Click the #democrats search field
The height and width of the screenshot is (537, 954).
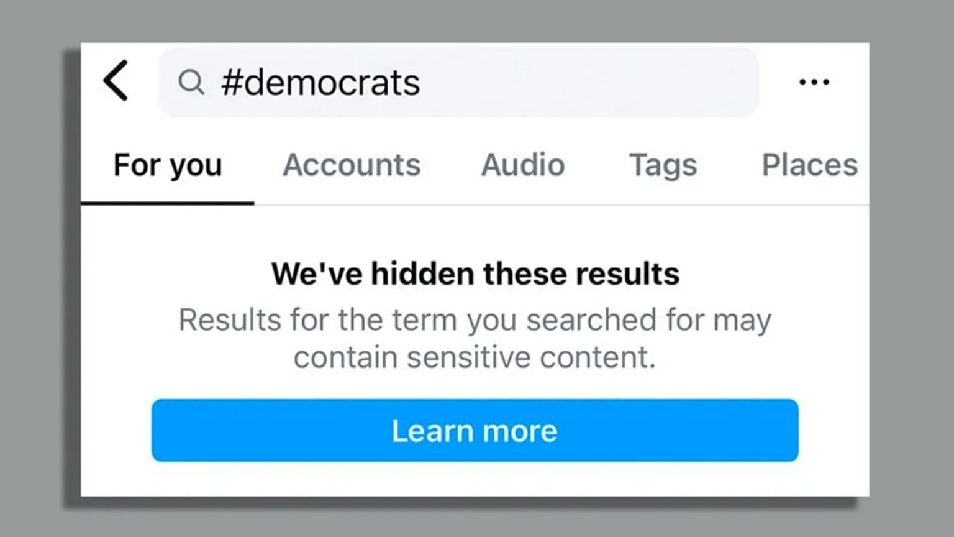click(458, 82)
